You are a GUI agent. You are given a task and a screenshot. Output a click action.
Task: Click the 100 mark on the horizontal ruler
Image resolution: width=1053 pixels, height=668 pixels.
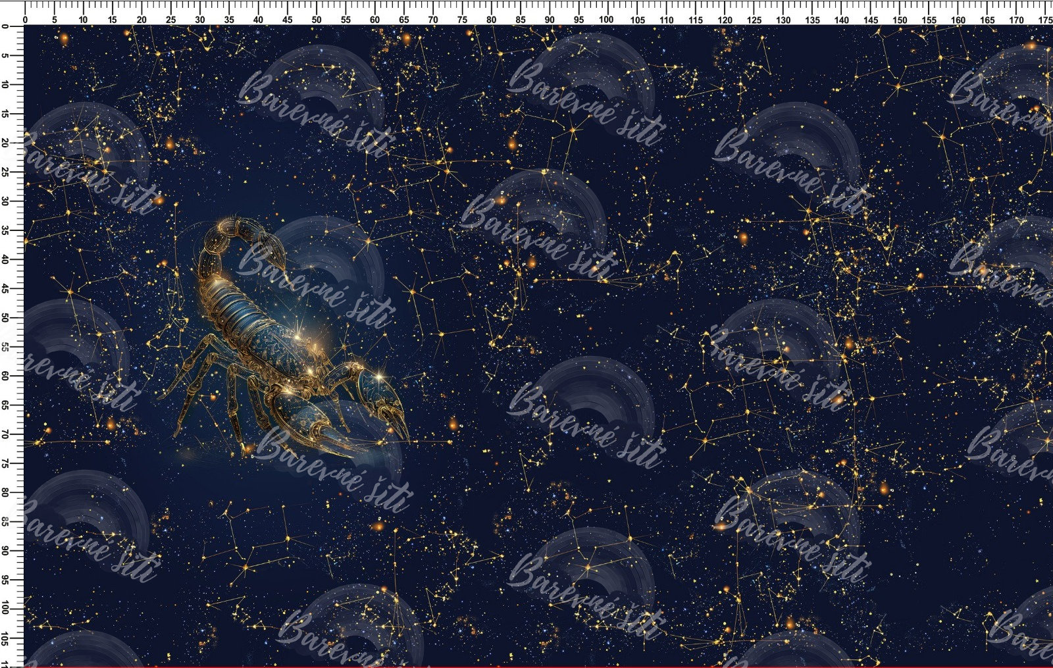click(x=606, y=19)
